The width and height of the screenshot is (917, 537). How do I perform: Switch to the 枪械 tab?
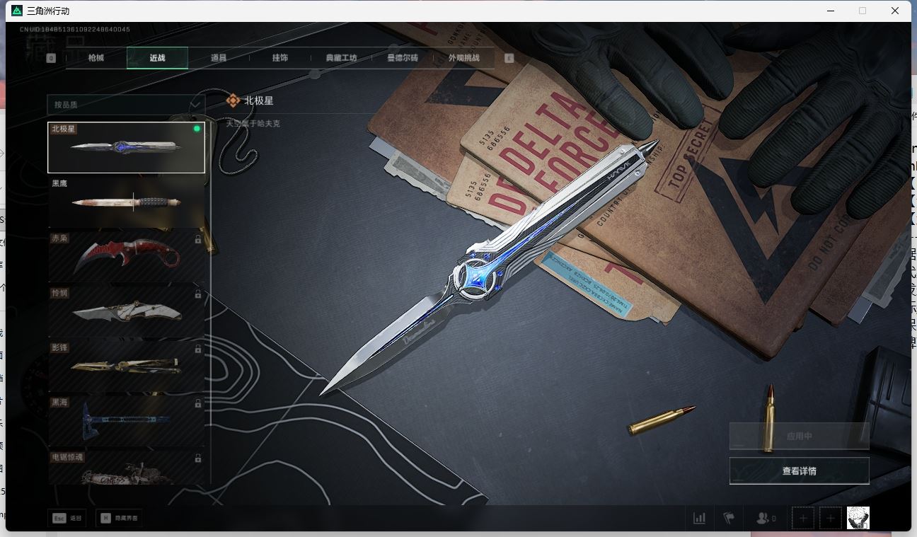point(96,58)
